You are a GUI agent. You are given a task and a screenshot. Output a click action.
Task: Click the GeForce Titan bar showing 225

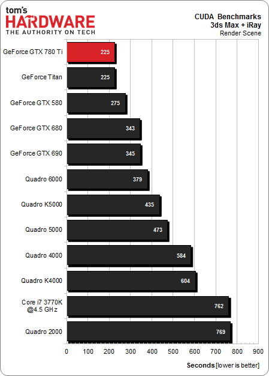point(91,77)
